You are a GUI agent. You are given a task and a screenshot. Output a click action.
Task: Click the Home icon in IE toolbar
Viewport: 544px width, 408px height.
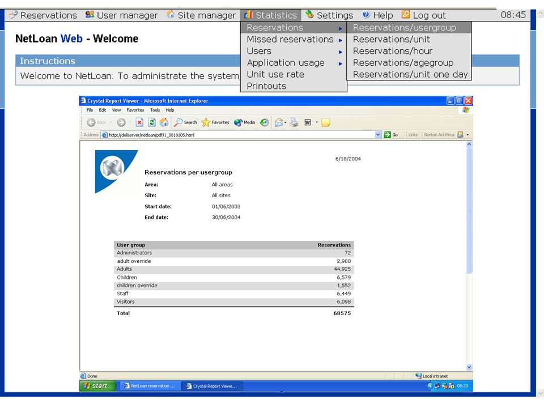(x=164, y=122)
